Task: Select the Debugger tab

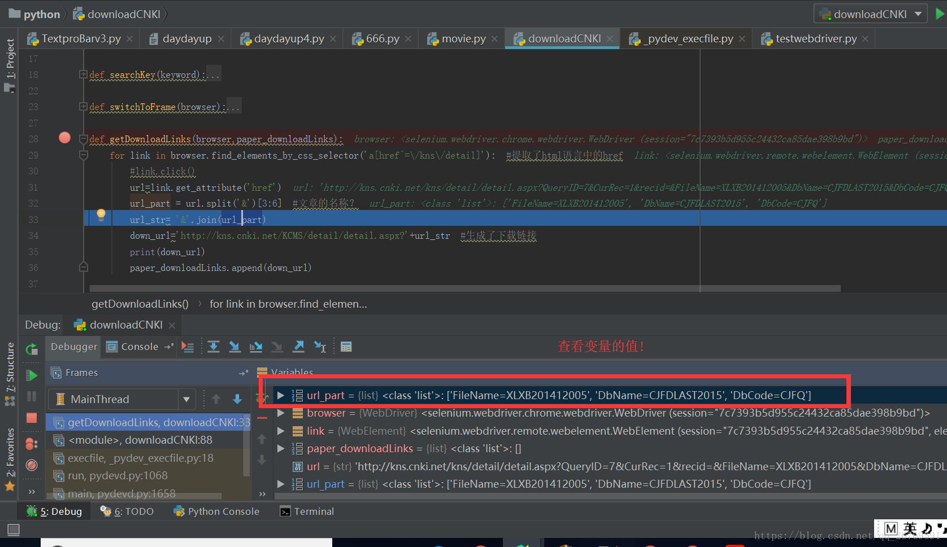Action: (73, 347)
